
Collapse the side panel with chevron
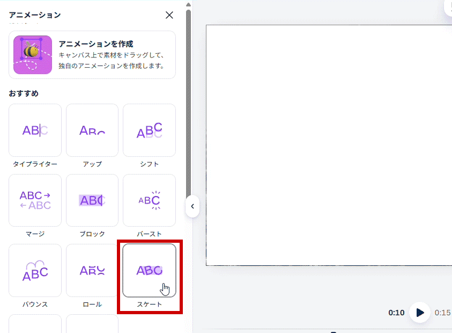(x=192, y=206)
